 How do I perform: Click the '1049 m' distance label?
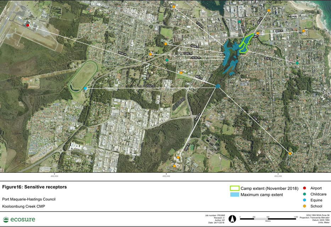pyautogui.click(x=195, y=46)
